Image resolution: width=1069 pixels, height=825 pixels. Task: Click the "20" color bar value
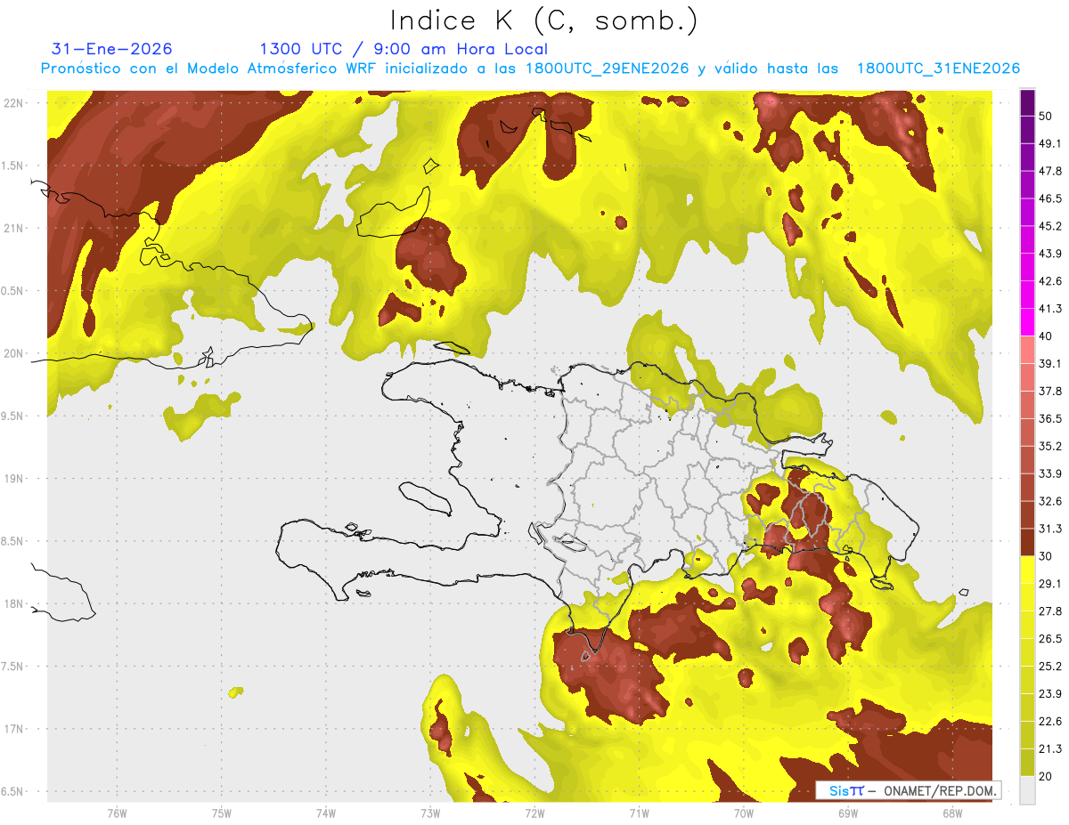(x=1045, y=777)
